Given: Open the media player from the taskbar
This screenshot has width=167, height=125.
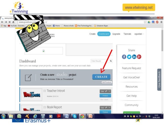Looking at the screenshot, I should coord(51,116).
